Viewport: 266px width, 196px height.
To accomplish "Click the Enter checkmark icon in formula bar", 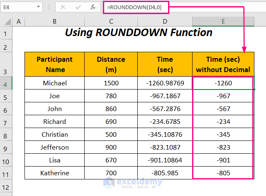I will (x=78, y=7).
